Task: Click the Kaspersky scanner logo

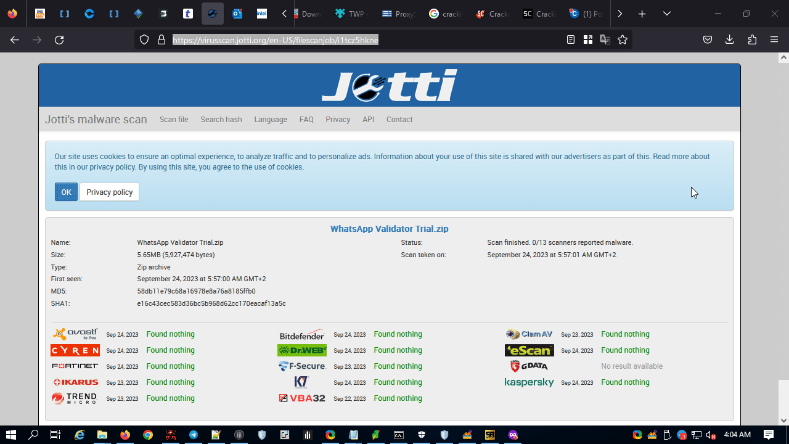Action: tap(529, 382)
